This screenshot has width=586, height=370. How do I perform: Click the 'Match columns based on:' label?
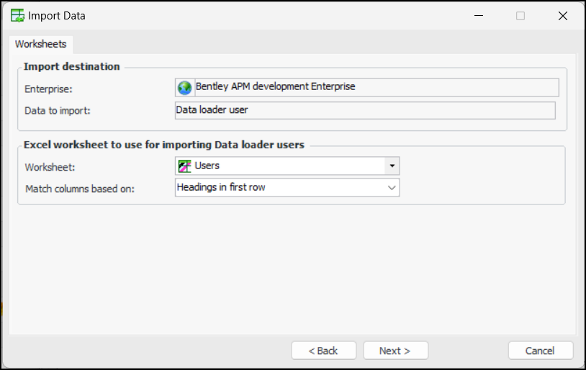80,189
